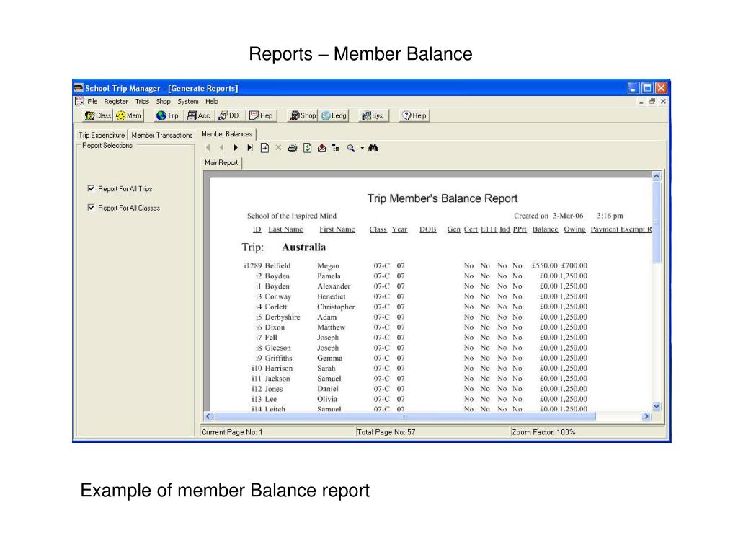Screen dimensions: 738x554
Task: Click the vertical scrollbar thumb
Action: coord(657,222)
